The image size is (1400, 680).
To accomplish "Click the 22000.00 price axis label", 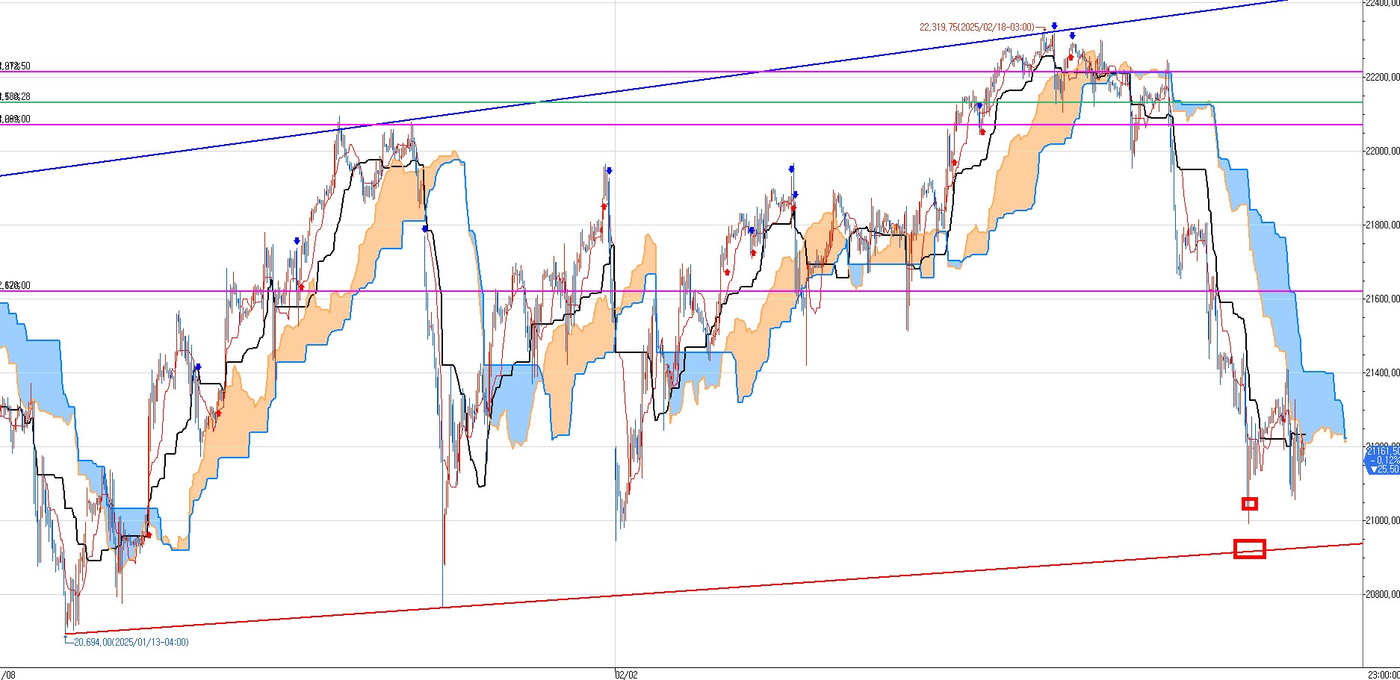I will click(1382, 151).
